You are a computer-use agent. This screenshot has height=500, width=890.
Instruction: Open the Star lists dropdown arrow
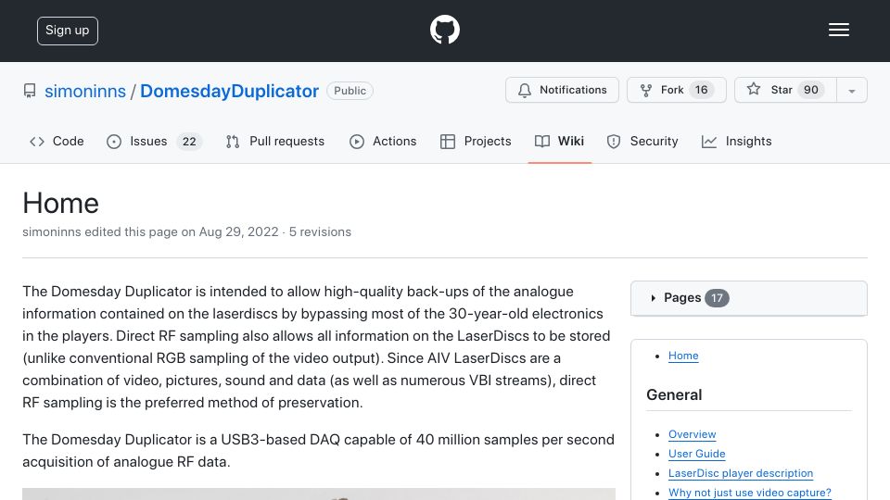click(851, 91)
